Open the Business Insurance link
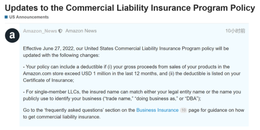Image resolution: width=260 pixels, height=130 pixels. click(157, 110)
